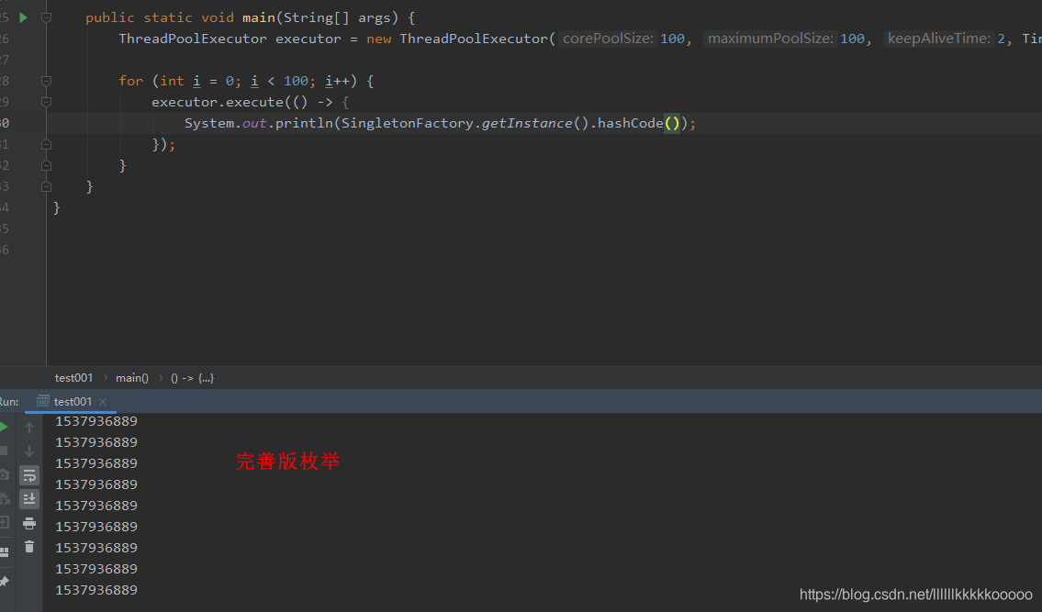This screenshot has width=1042, height=612.
Task: Click the args parameter in main signature
Action: point(375,18)
